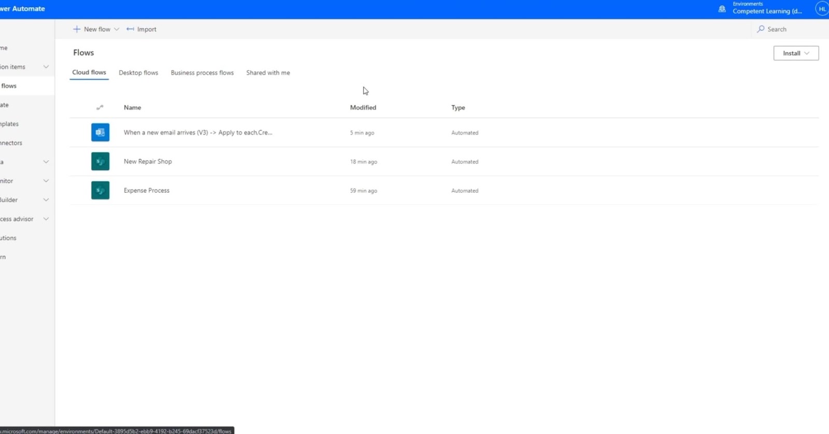The width and height of the screenshot is (829, 434).
Task: Expand the Monitor chevron in sidebar
Action: tap(46, 181)
